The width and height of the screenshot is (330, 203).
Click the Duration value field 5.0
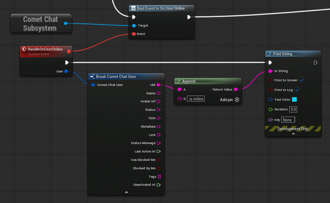tap(293, 110)
